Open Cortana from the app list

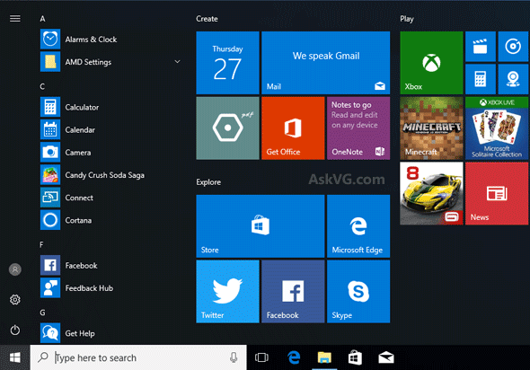[x=110, y=220]
